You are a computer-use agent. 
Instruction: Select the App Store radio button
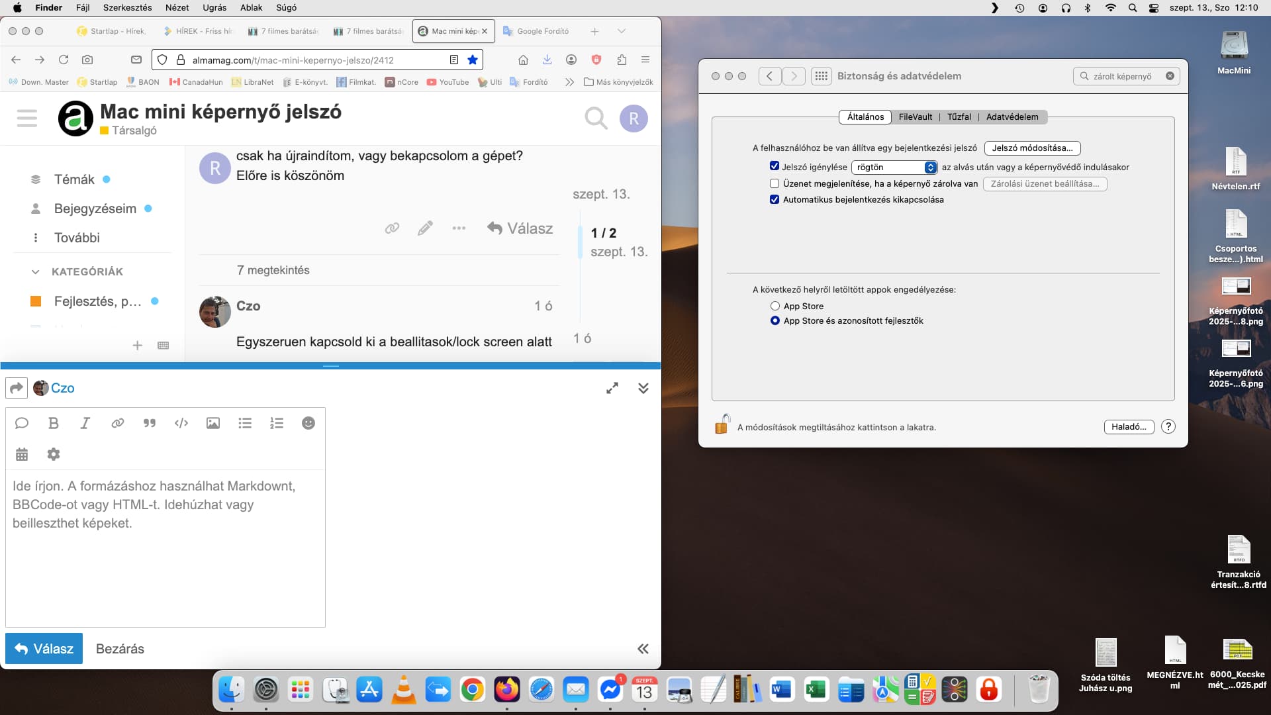775,306
